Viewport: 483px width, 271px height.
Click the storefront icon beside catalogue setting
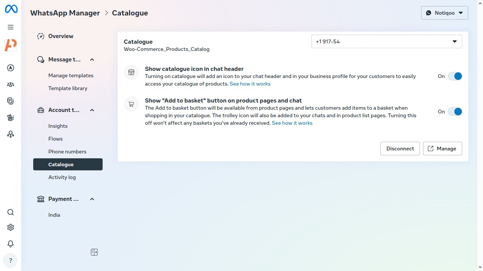click(131, 72)
